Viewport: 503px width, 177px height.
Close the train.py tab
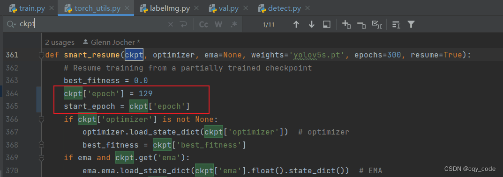tap(51, 8)
